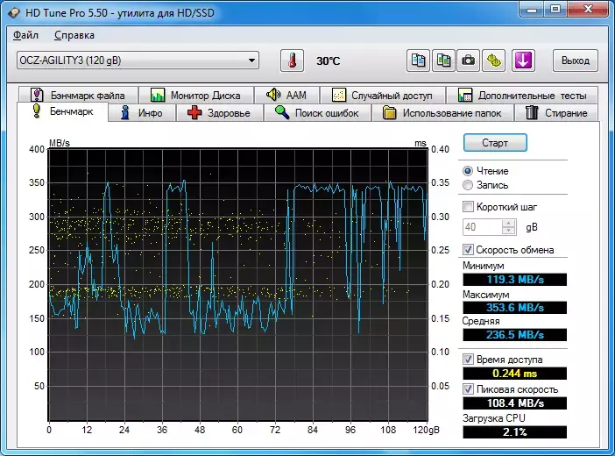Copy screenshot to clipboard icon

(443, 61)
